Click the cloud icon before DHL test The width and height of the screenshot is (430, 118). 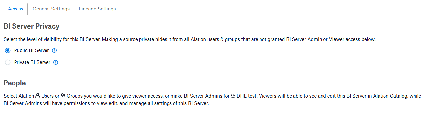pyautogui.click(x=233, y=96)
